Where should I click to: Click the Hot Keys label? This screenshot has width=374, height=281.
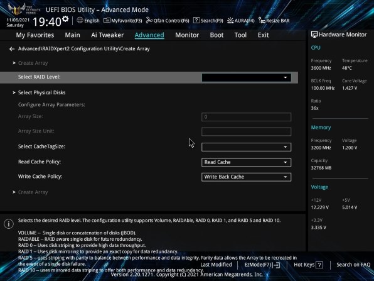coord(304,265)
